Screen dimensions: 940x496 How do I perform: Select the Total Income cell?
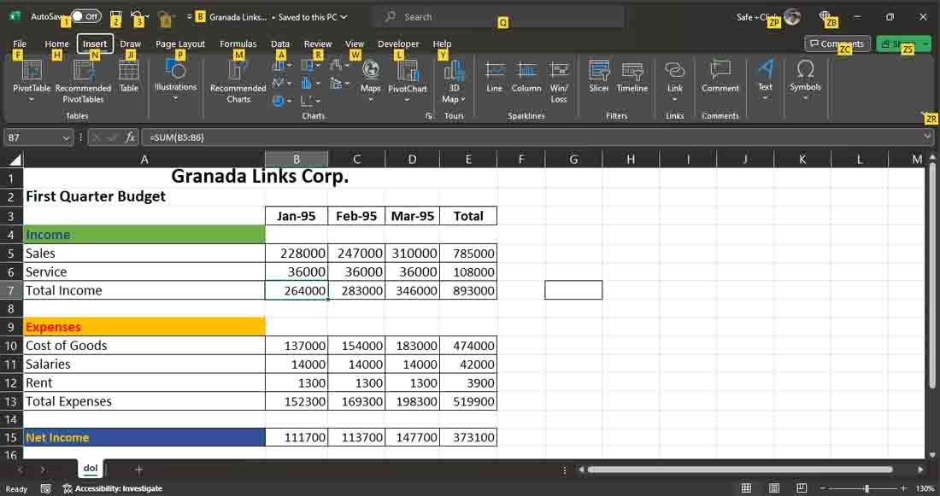tap(144, 290)
